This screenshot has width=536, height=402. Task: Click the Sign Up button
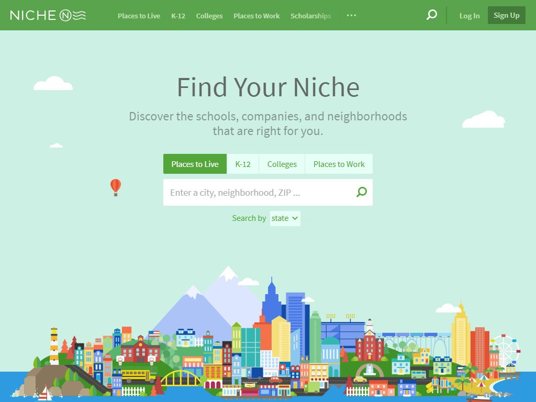507,15
